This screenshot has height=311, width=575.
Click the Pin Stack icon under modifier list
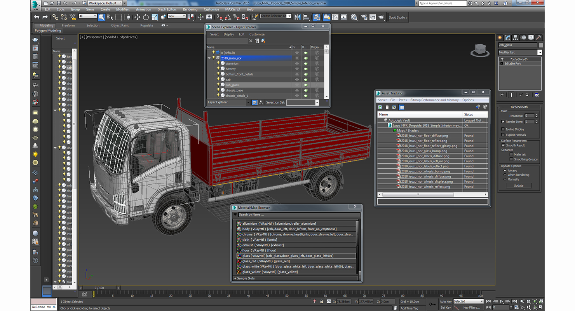pyautogui.click(x=502, y=94)
